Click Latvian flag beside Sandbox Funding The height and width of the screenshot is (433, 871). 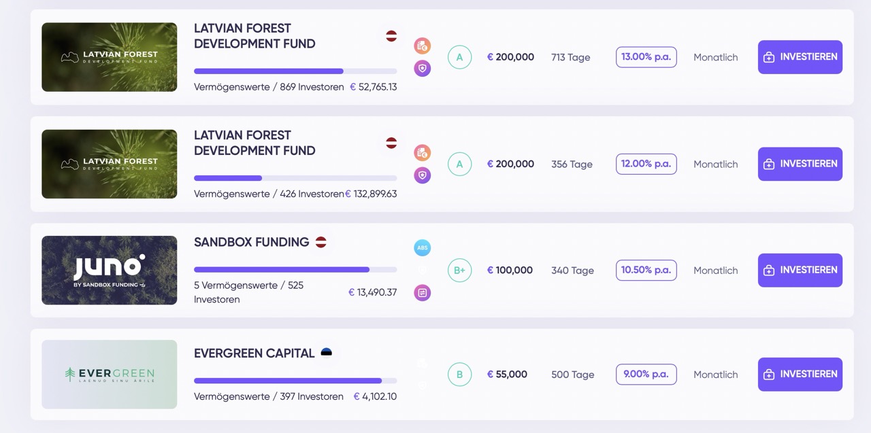321,242
